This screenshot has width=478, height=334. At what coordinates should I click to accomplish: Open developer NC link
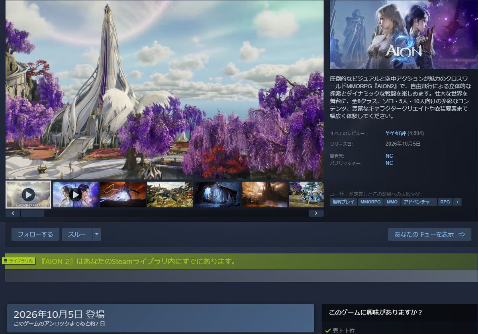(389, 156)
